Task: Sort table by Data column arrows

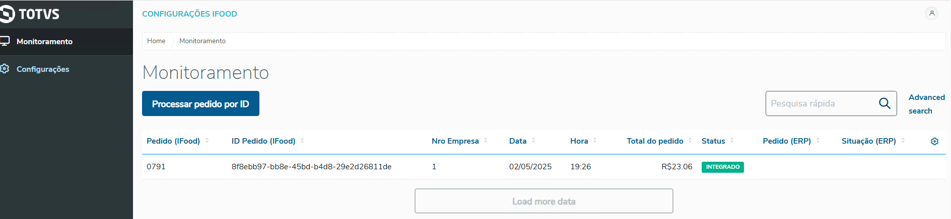Action: (x=533, y=141)
